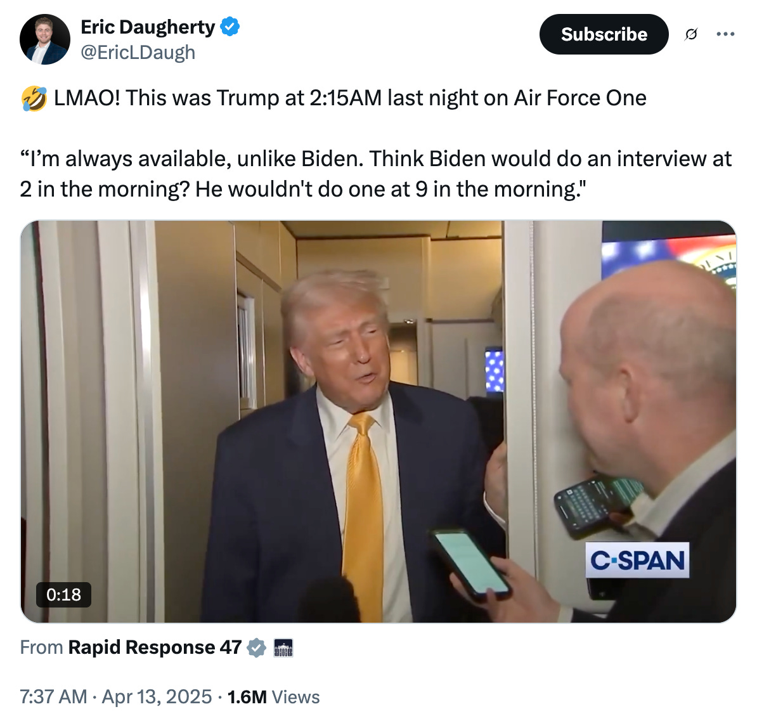Open the Grok slashed-circle icon

[x=691, y=34]
